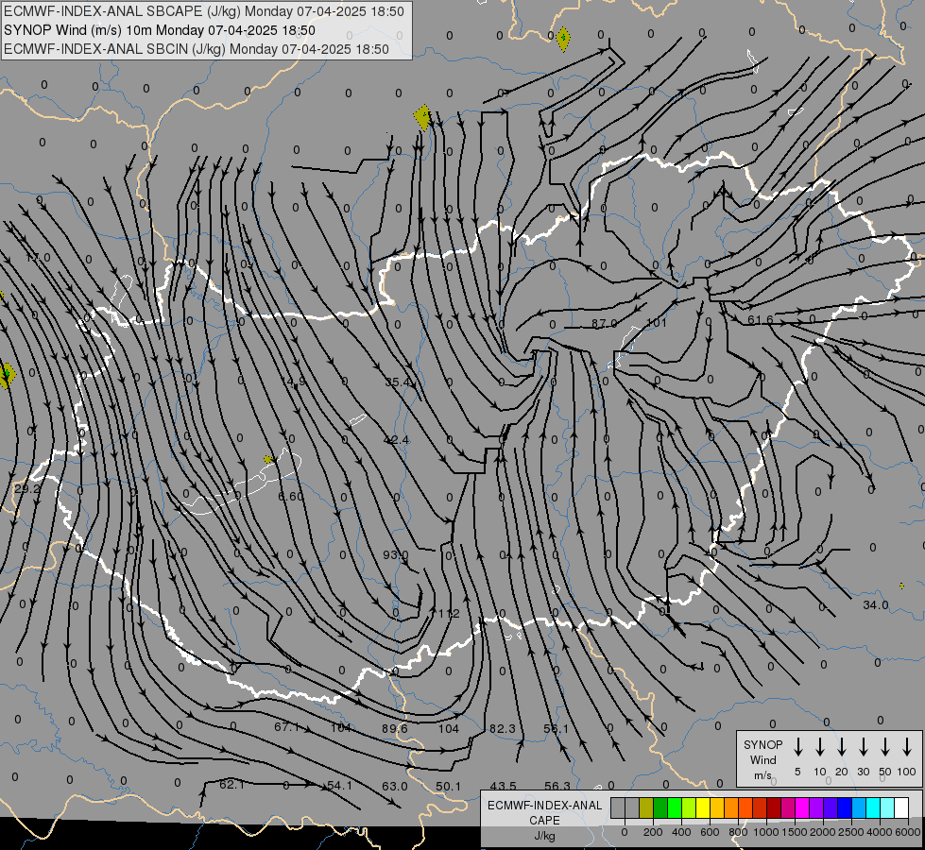Screen dimensions: 925x850
Task: Click the 61.6 value on the map
Action: 761,320
